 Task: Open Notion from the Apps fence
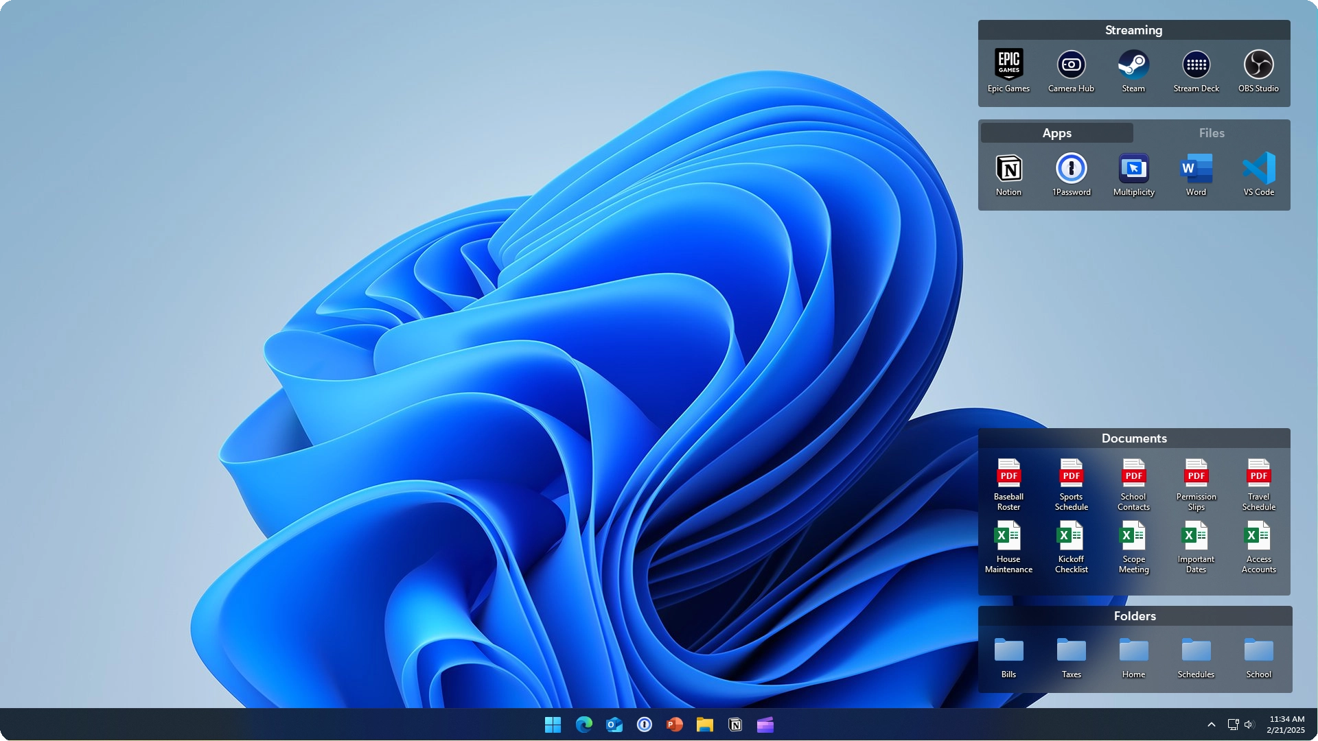pyautogui.click(x=1008, y=169)
